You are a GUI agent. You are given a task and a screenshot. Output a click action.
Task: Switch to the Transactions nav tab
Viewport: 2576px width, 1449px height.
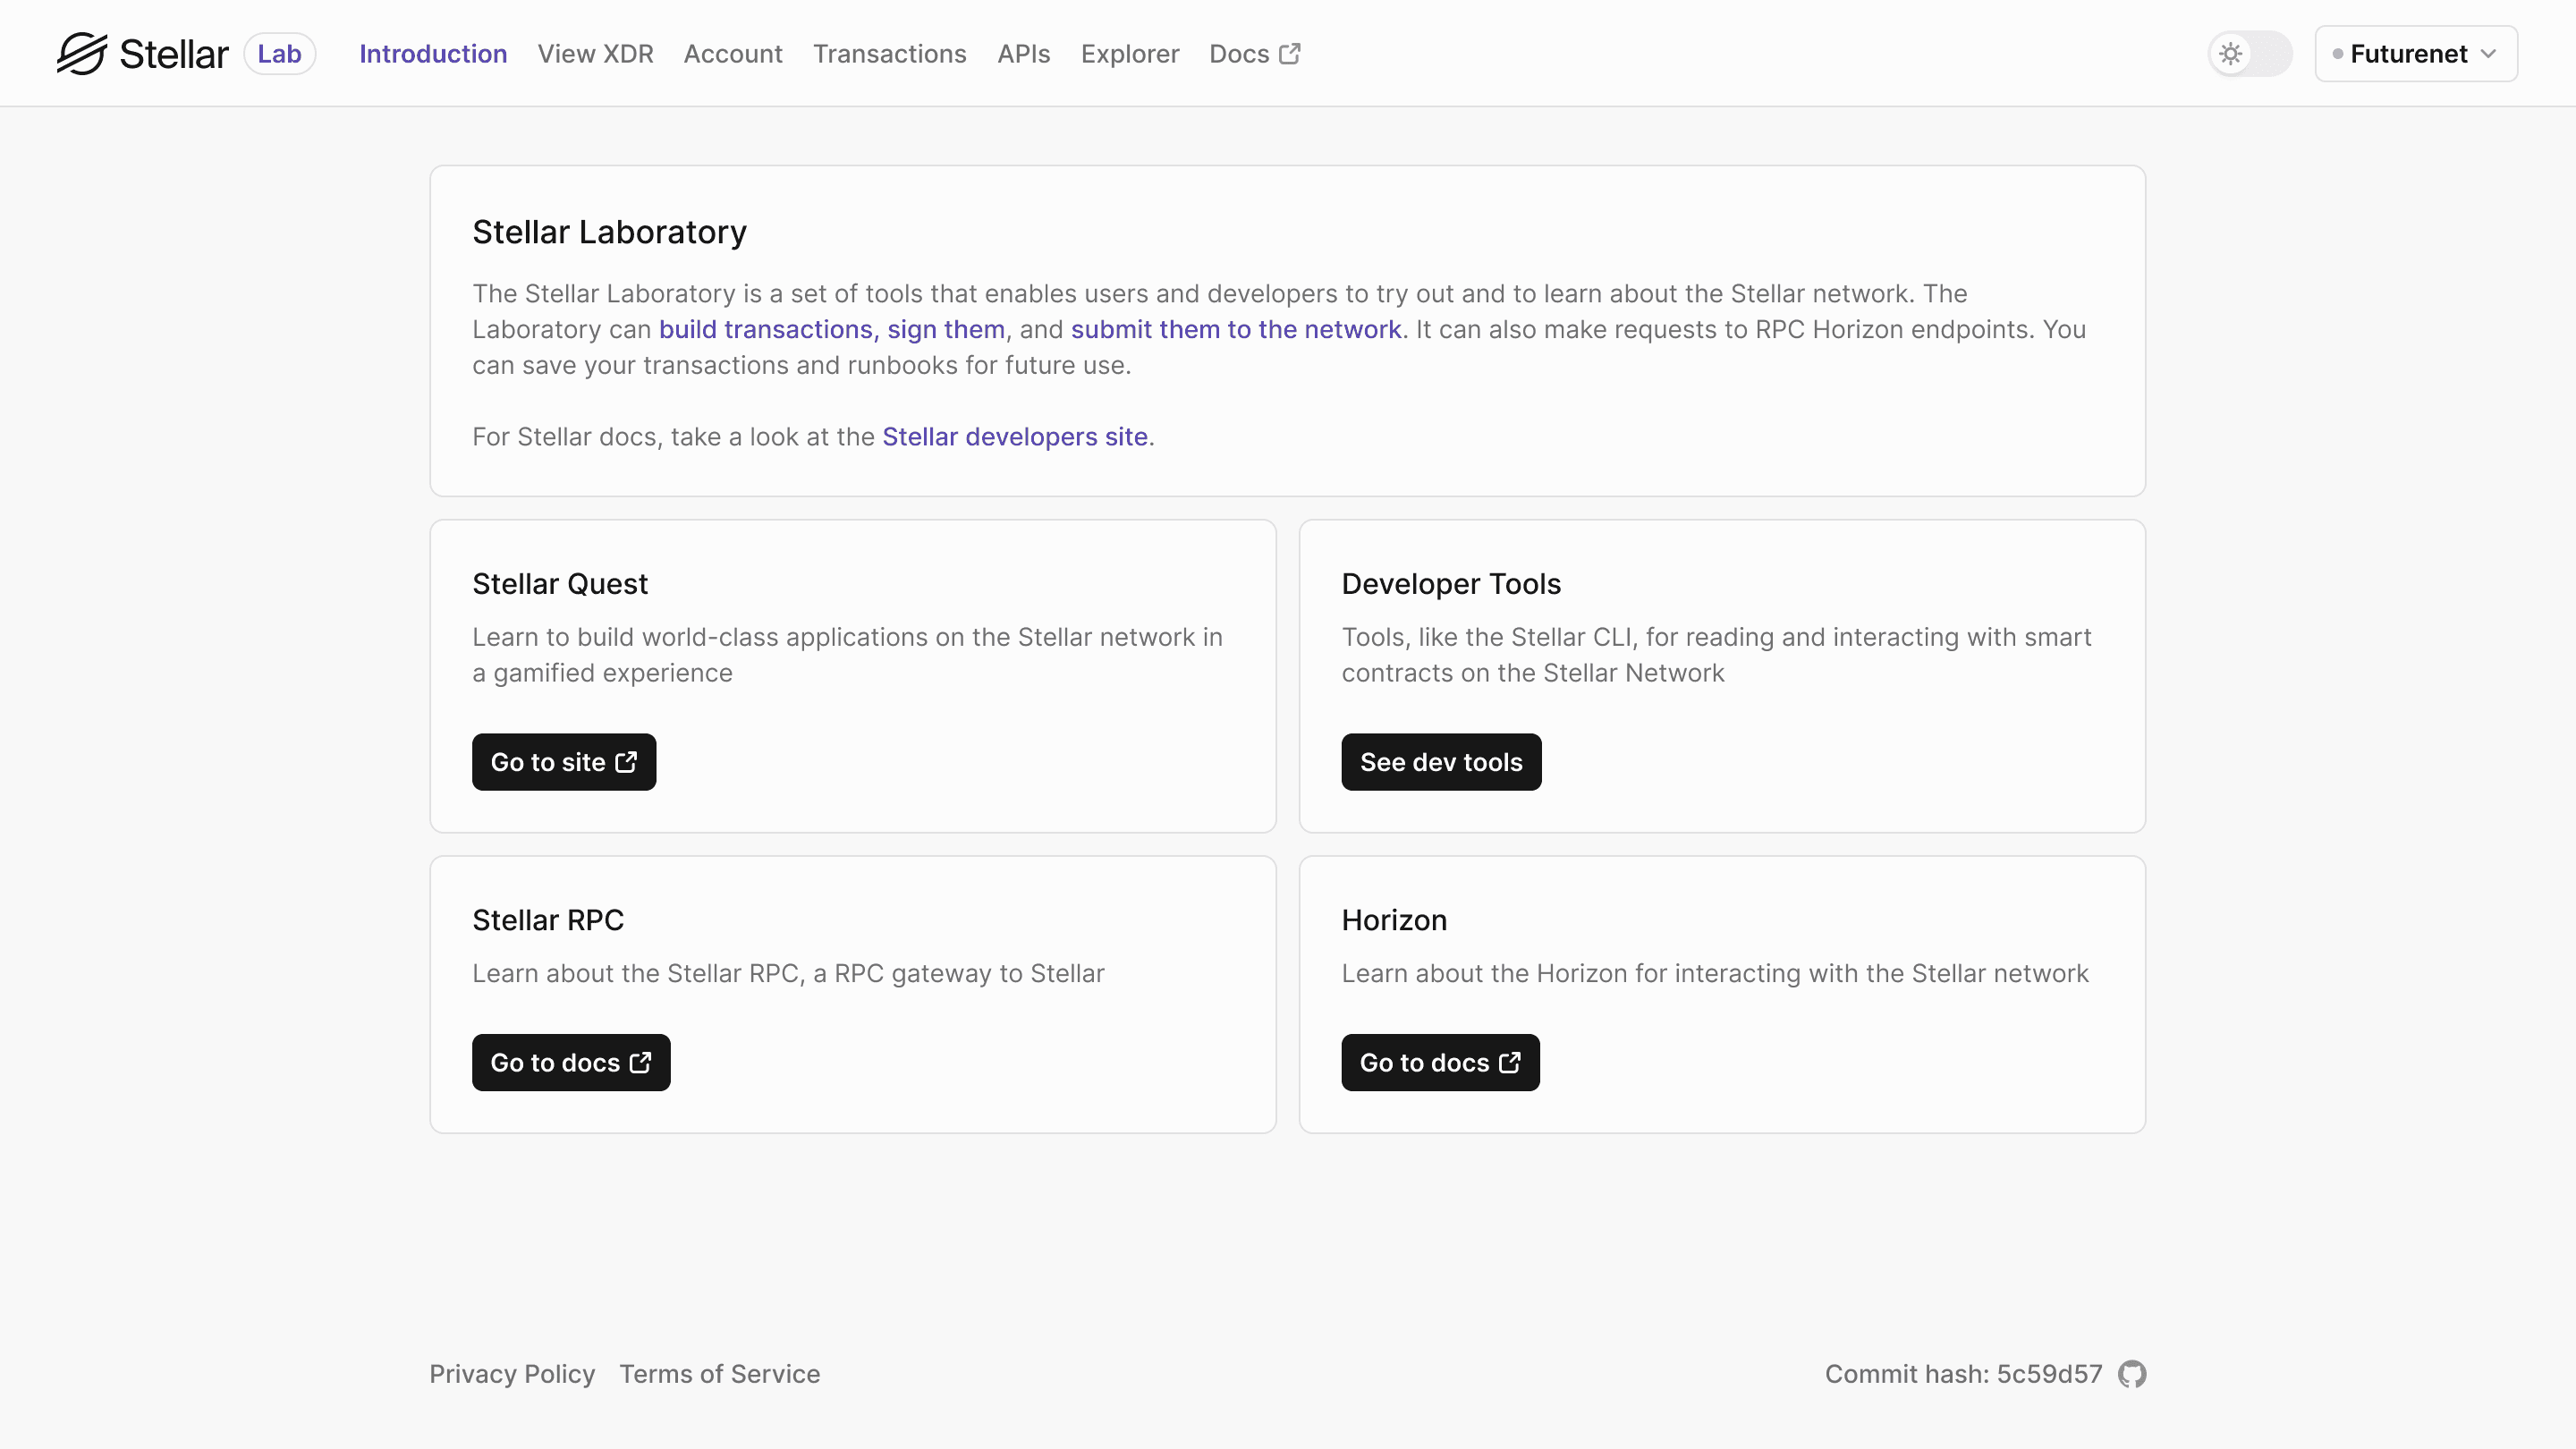tap(890, 54)
